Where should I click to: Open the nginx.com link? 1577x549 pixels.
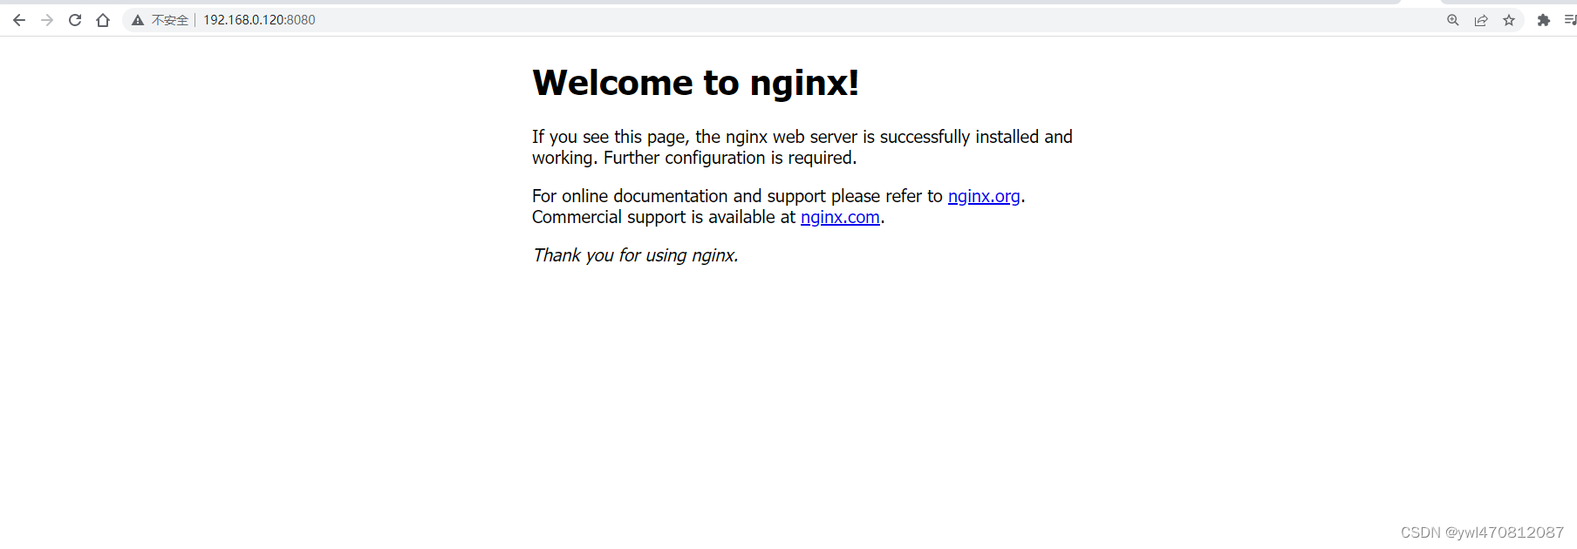(x=840, y=217)
